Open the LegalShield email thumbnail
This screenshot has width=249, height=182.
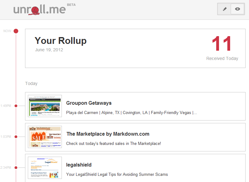coord(45,168)
